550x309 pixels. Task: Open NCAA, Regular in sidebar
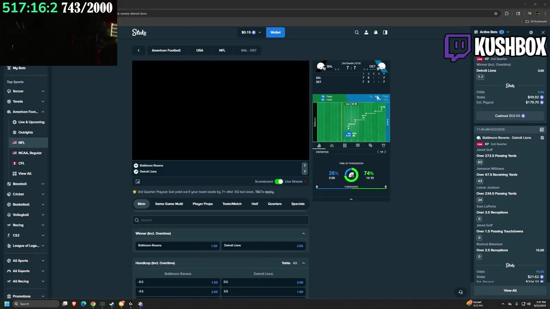point(28,153)
